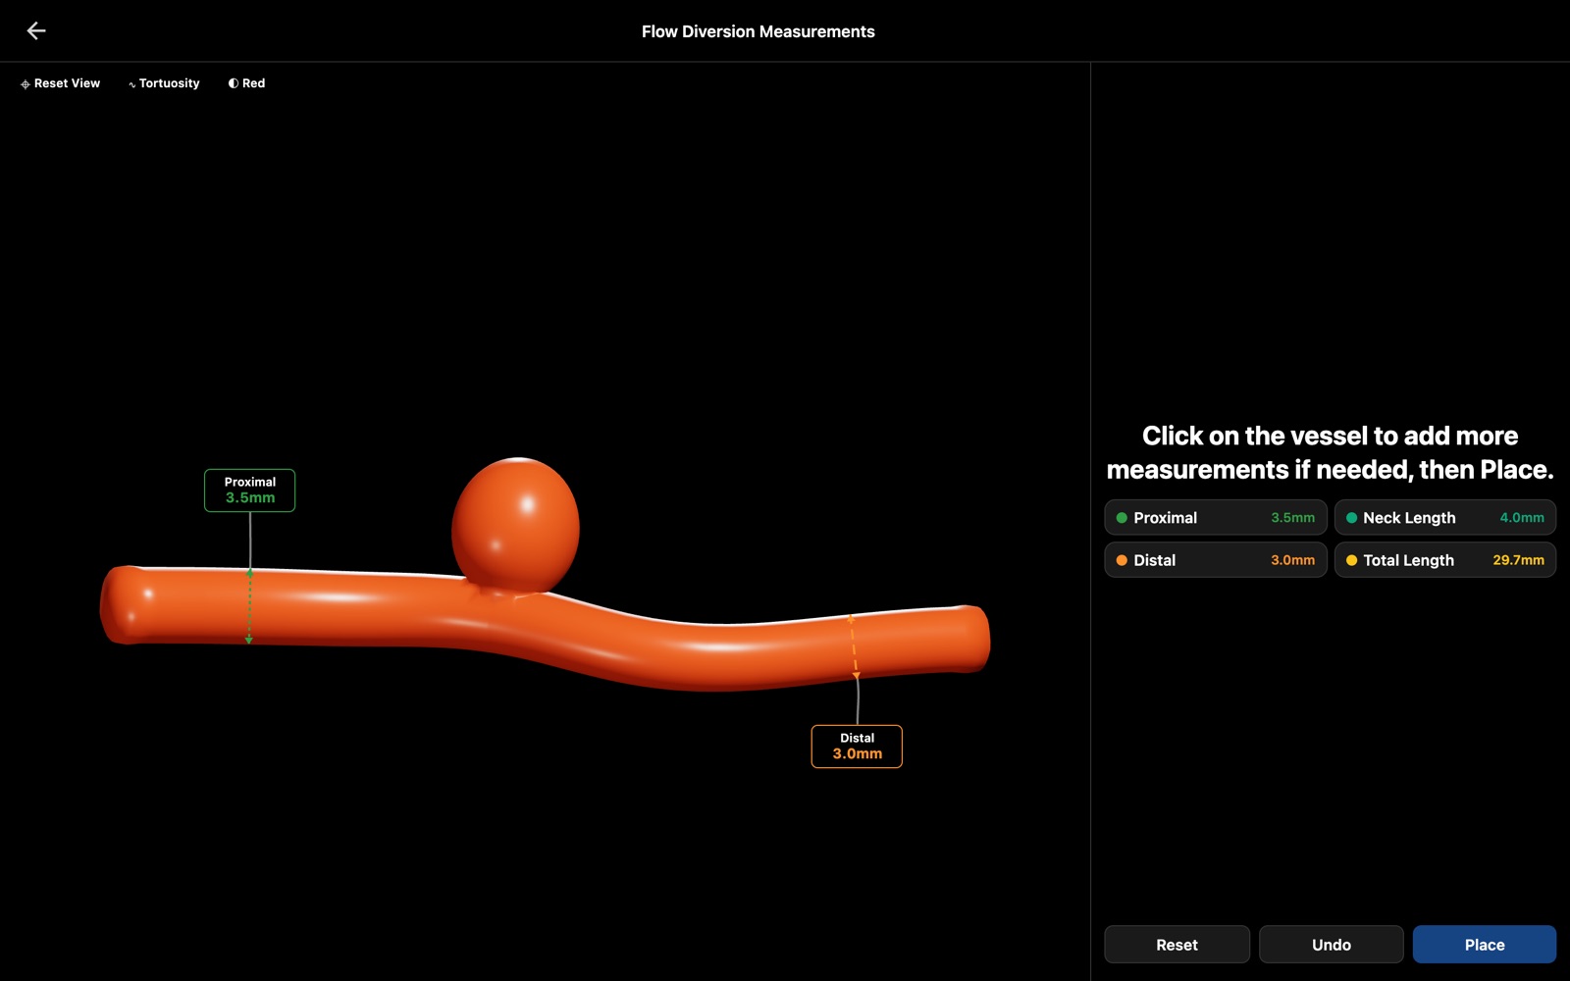The height and width of the screenshot is (981, 1570).
Task: Click the aneurysm dome on the model
Action: [515, 526]
